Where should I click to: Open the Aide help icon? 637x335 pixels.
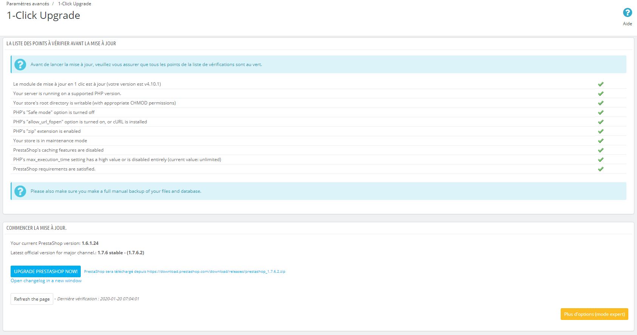627,13
